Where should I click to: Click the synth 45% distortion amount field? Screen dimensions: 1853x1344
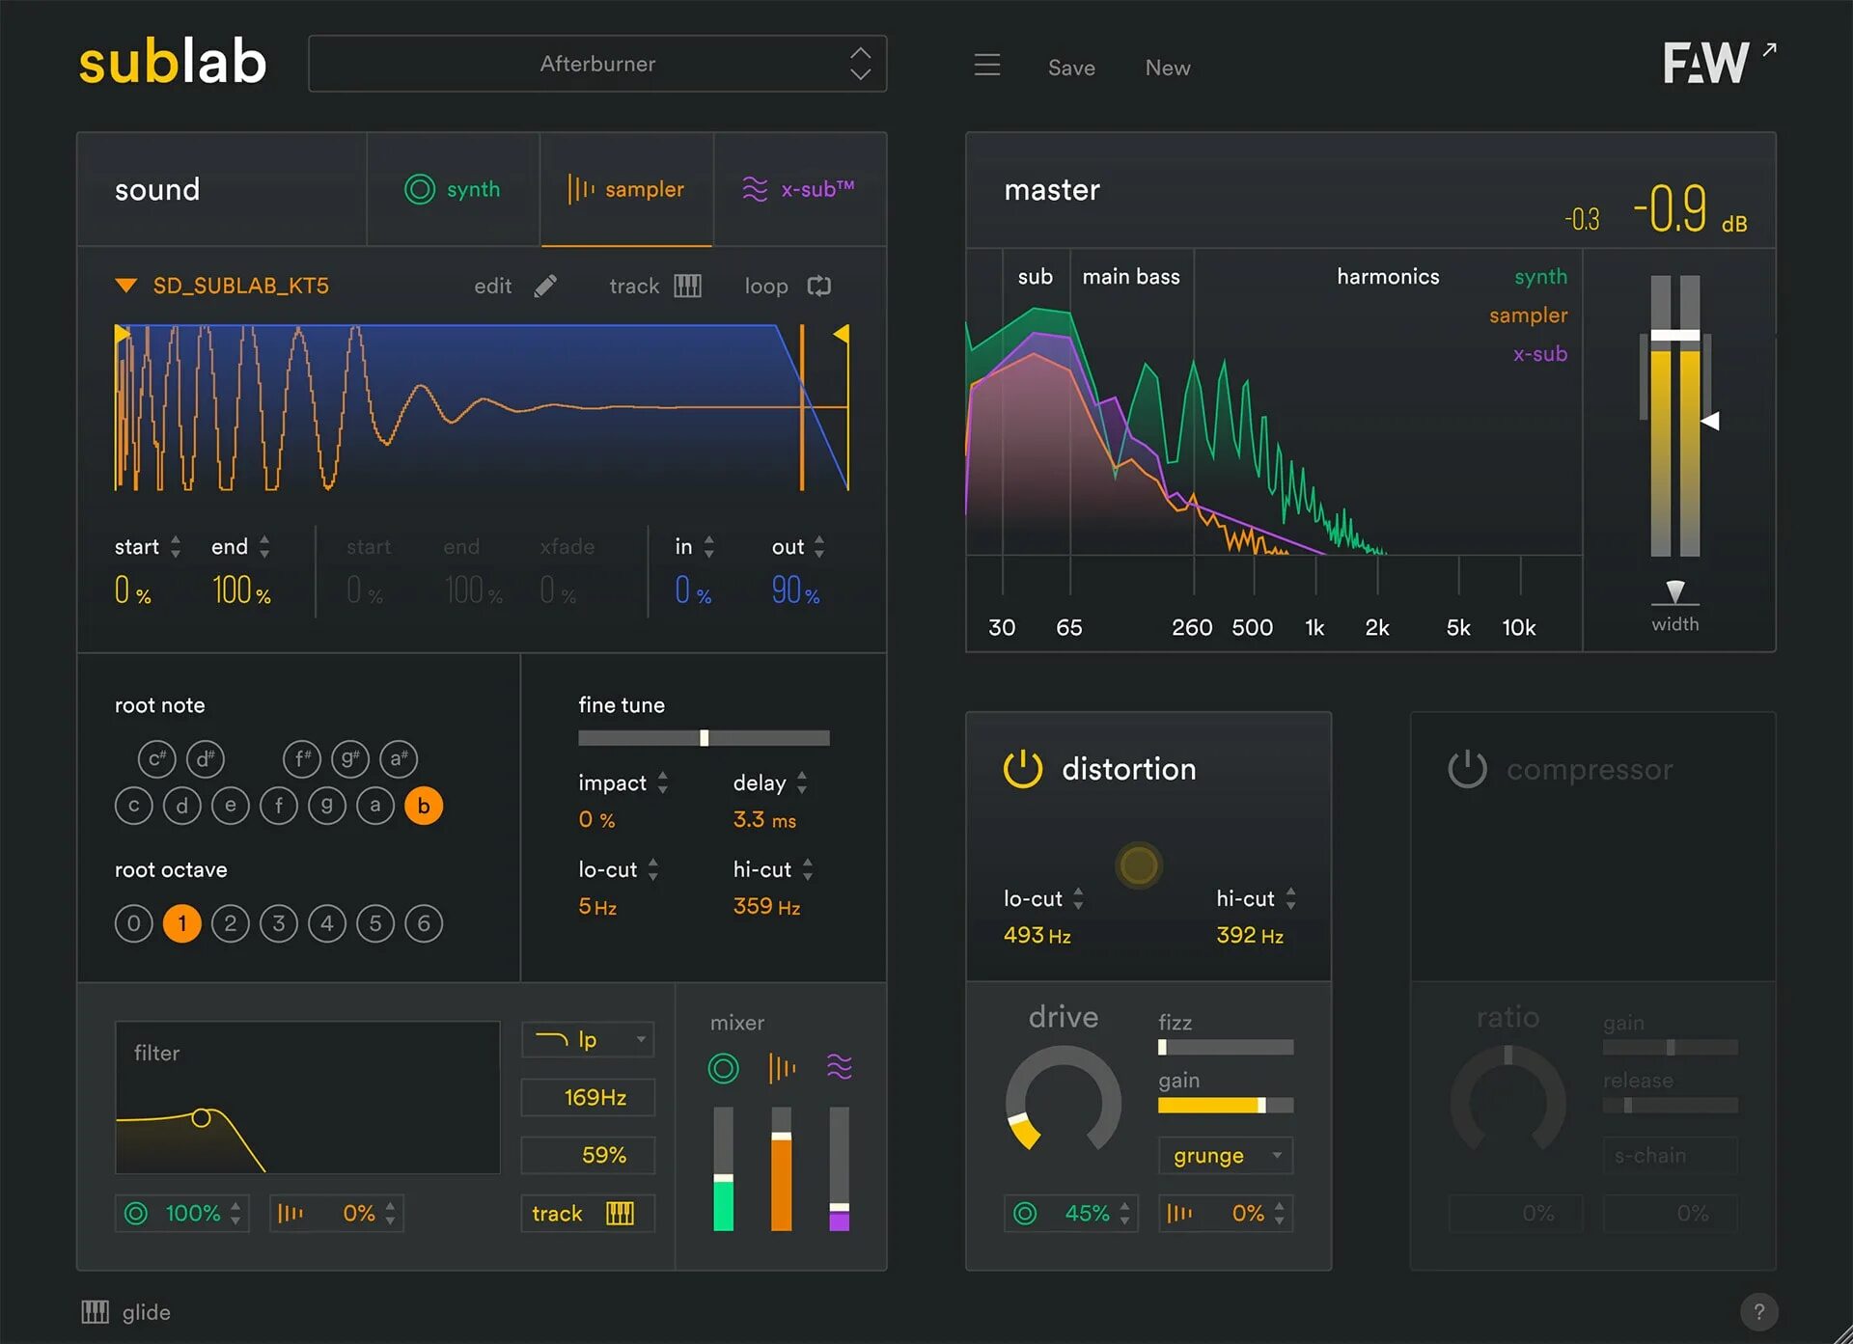pyautogui.click(x=1071, y=1213)
